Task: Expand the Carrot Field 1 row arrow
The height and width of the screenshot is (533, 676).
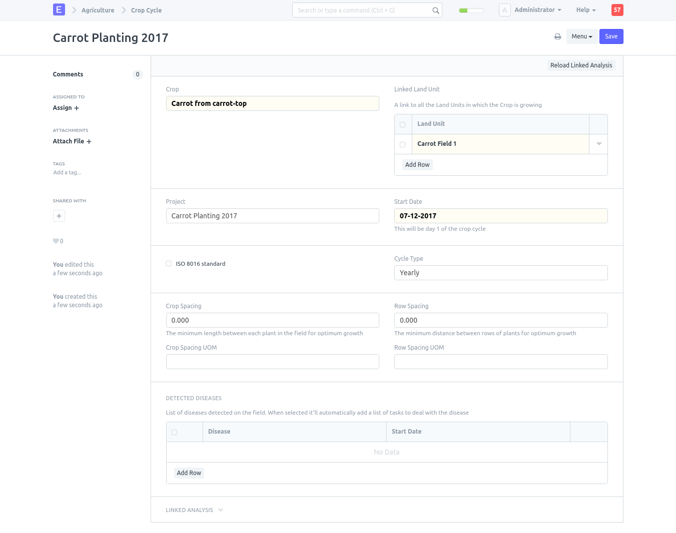Action: tap(598, 144)
